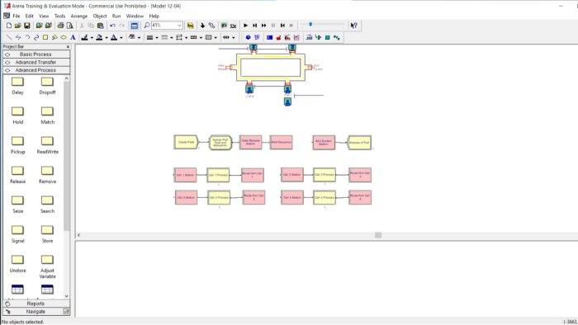Viewport: 578px width, 325px height.
Task: Select the Arc drawing tool
Action: 27,37
